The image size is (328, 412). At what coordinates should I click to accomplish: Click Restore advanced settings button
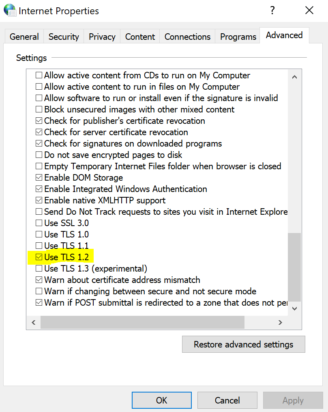[243, 344]
